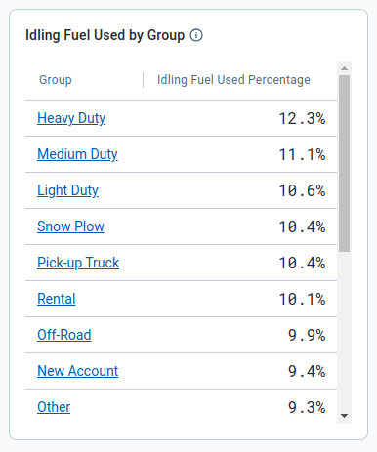Open the Medium Duty group link
This screenshot has height=452, width=377.
pos(77,154)
